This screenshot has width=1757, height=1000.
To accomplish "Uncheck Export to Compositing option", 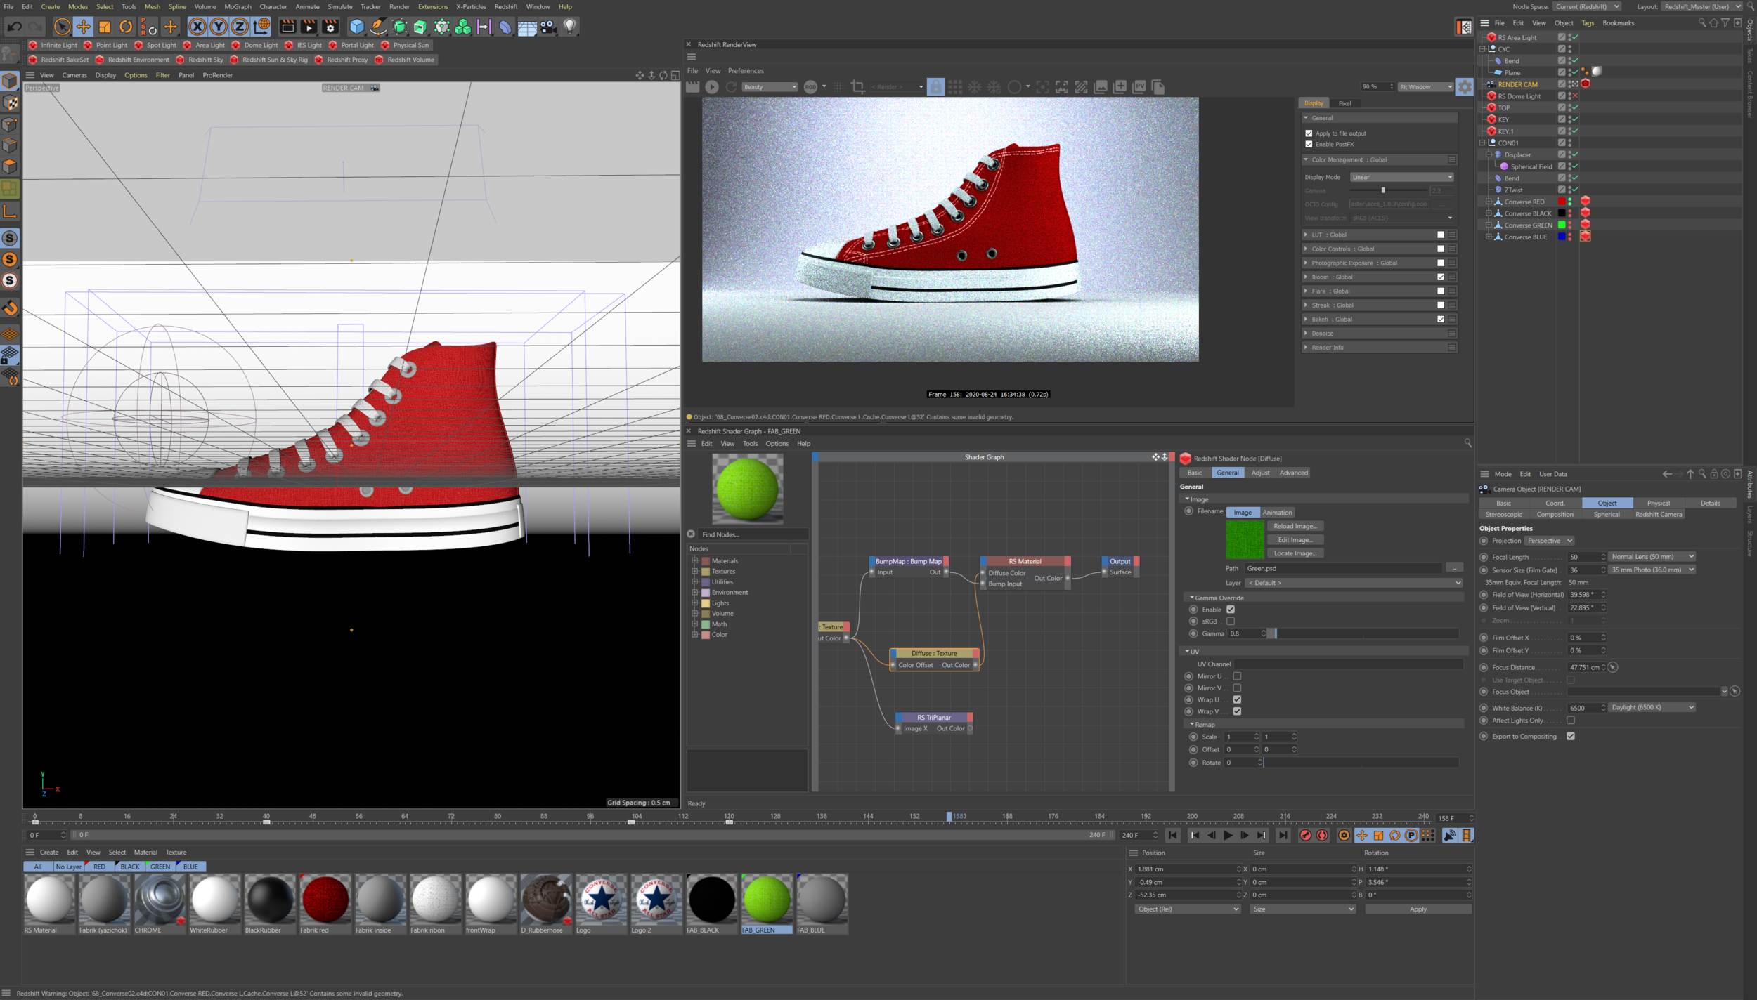I will click(x=1571, y=736).
